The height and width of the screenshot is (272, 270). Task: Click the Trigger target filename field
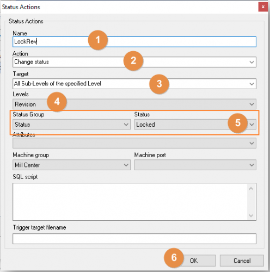tap(134, 239)
